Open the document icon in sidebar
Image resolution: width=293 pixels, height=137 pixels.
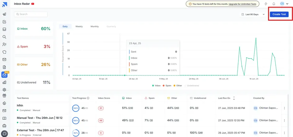(x=4, y=67)
